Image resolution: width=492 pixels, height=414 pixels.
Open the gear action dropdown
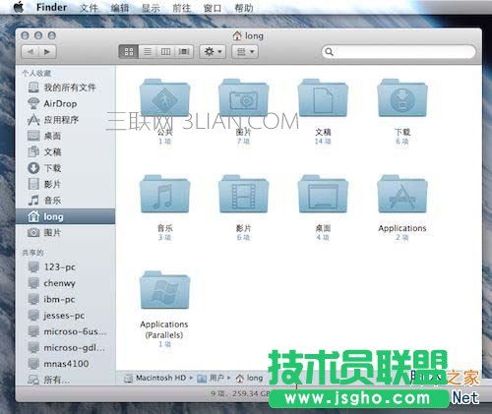click(x=213, y=52)
